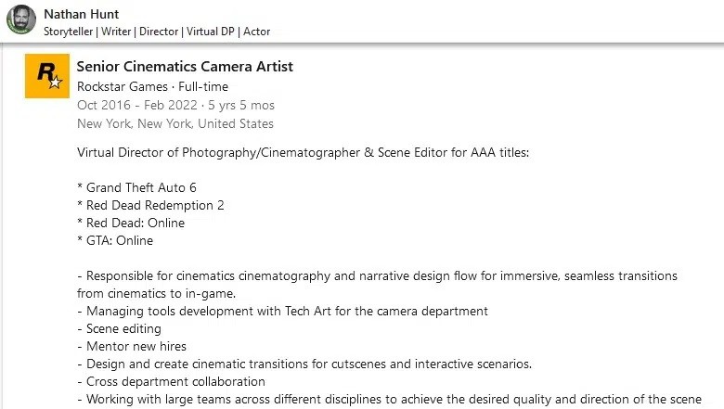724x409 pixels.
Task: Click the Virtual Director of Photography description line
Action: coord(303,152)
